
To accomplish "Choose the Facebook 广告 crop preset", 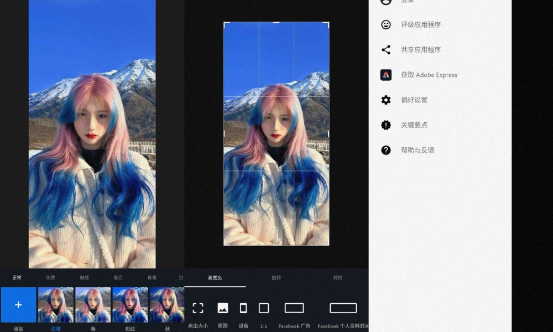I will (294, 308).
